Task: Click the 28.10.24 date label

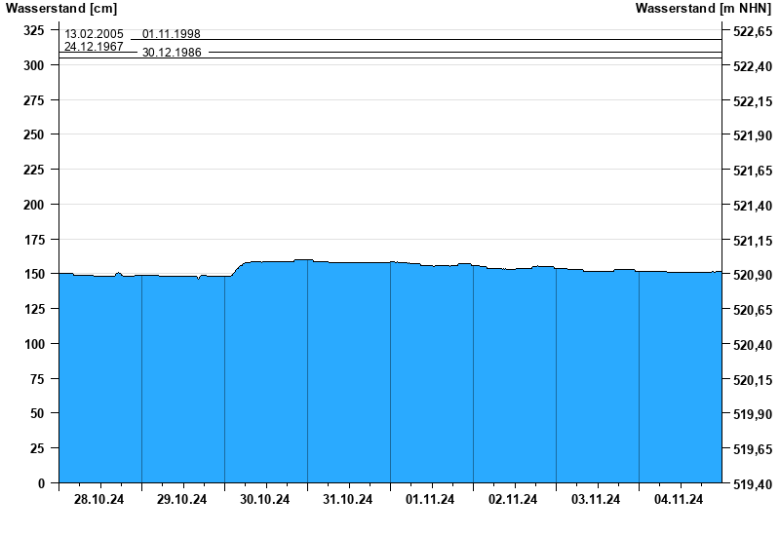Action: pos(99,500)
